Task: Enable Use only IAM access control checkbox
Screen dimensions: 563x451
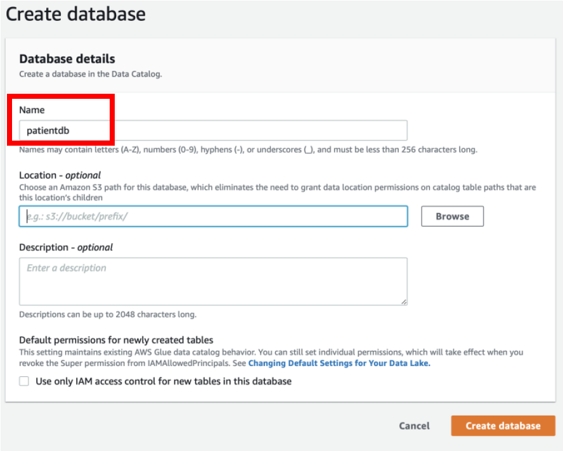Action: 24,381
